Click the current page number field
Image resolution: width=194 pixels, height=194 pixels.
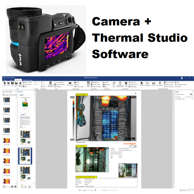click(x=88, y=190)
